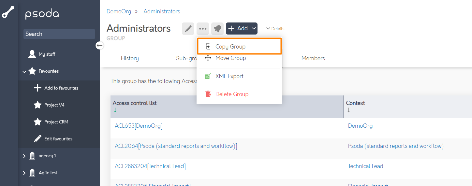472x186 pixels.
Task: Expand the agency 1 tree node
Action: [x=24, y=156]
